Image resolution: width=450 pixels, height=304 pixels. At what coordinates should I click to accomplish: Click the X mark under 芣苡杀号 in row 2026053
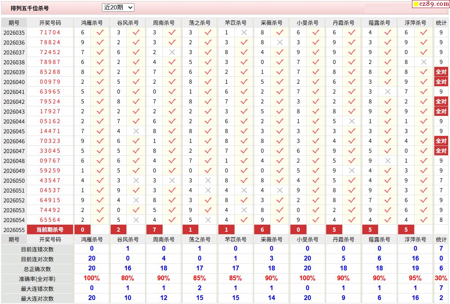pyautogui.click(x=244, y=210)
